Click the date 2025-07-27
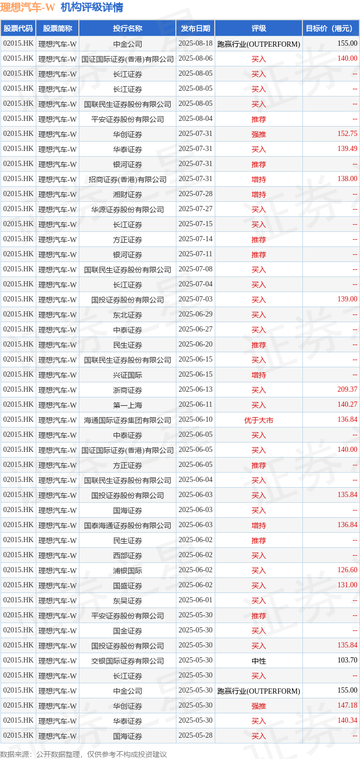This screenshot has width=360, height=759. tap(196, 210)
